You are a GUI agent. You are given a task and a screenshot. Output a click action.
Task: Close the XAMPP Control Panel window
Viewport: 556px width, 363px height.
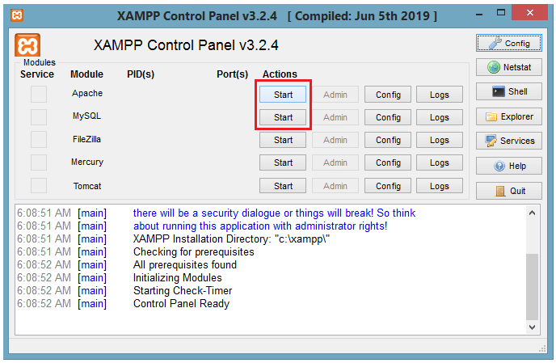tap(530, 12)
